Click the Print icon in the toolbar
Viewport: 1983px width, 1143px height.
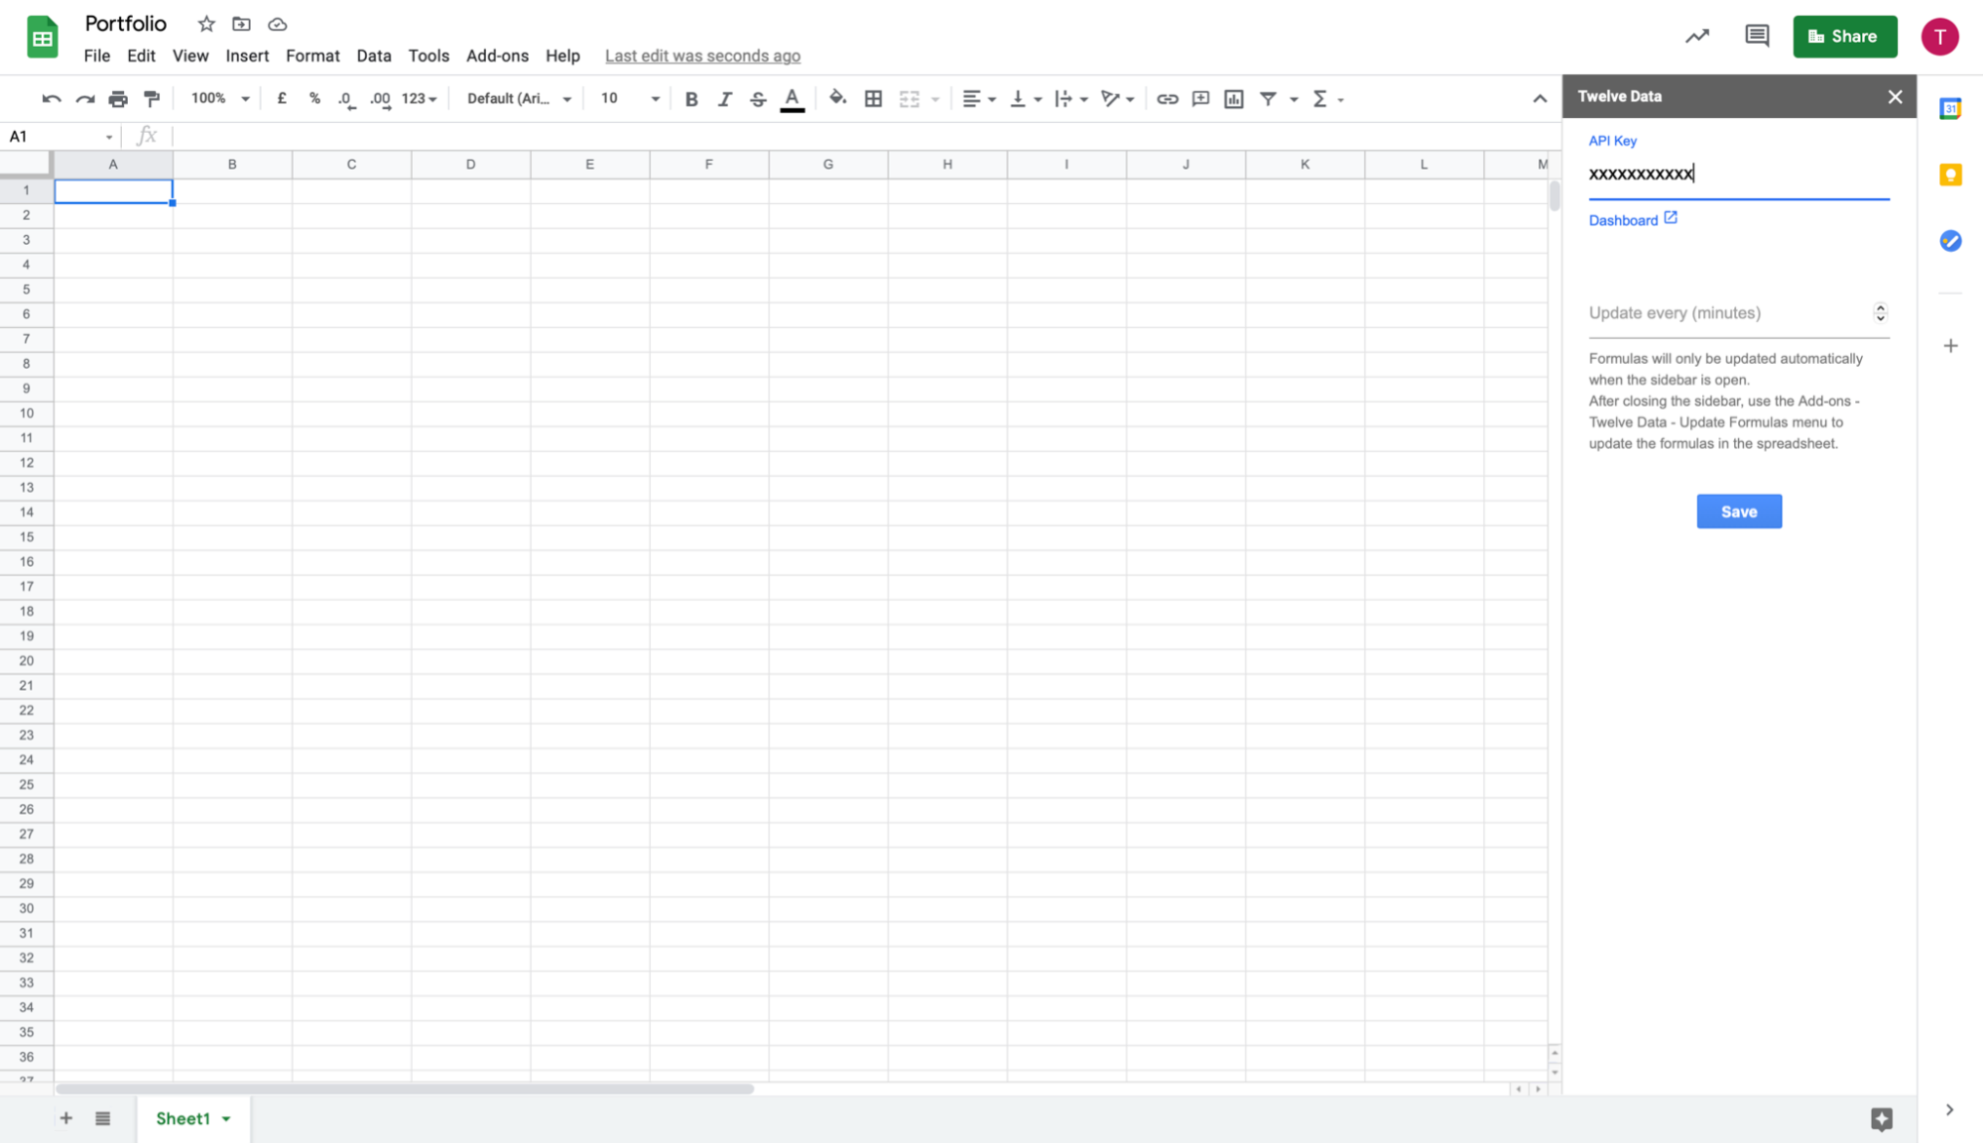[118, 99]
